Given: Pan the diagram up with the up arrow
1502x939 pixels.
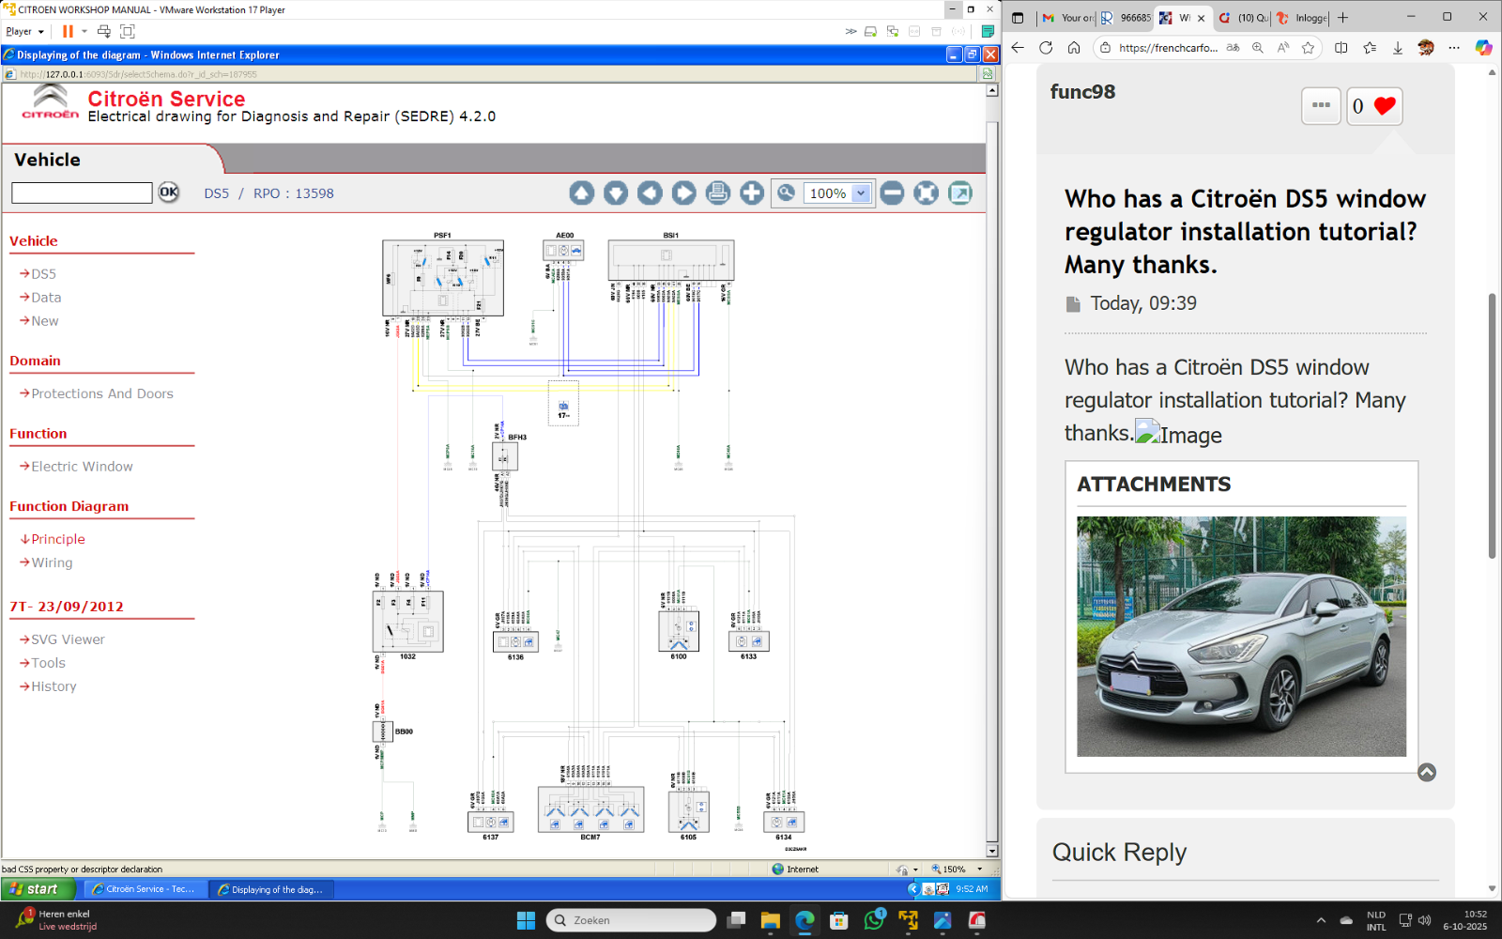Looking at the screenshot, I should click(x=582, y=192).
